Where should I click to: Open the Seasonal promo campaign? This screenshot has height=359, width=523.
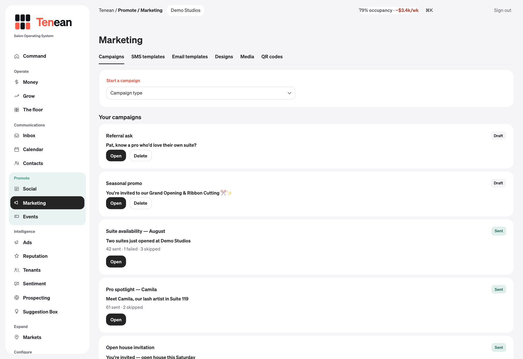(116, 203)
